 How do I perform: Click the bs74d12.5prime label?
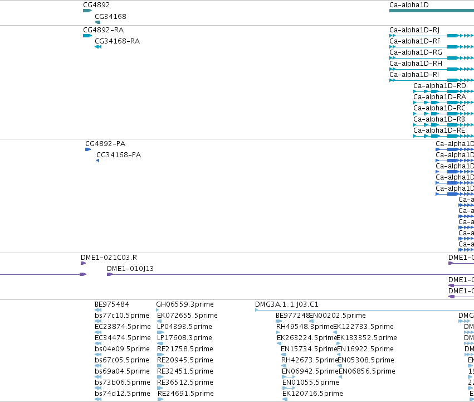click(123, 394)
